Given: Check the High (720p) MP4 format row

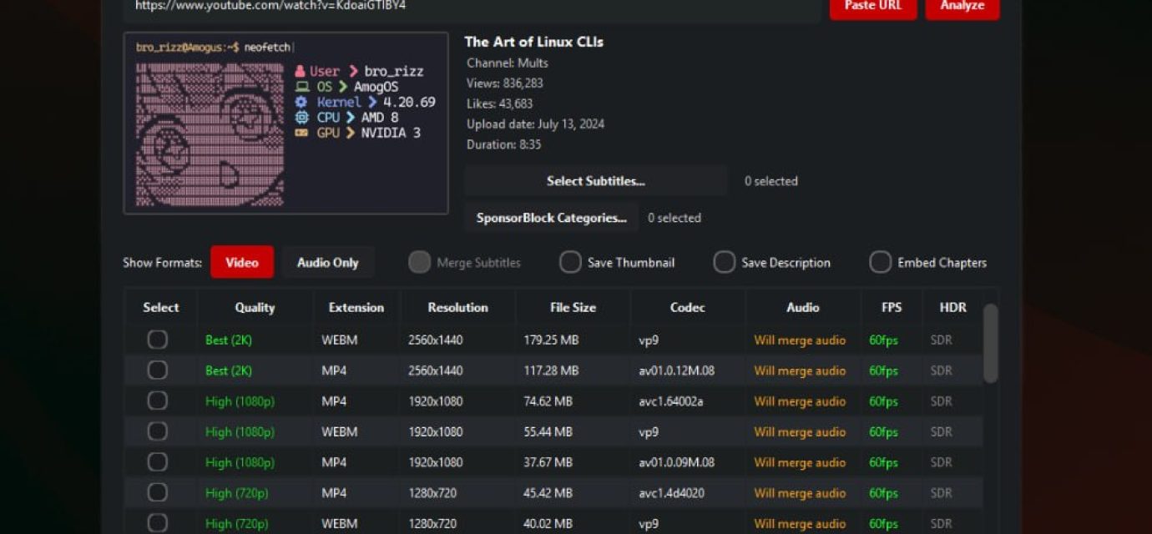Looking at the screenshot, I should [157, 493].
